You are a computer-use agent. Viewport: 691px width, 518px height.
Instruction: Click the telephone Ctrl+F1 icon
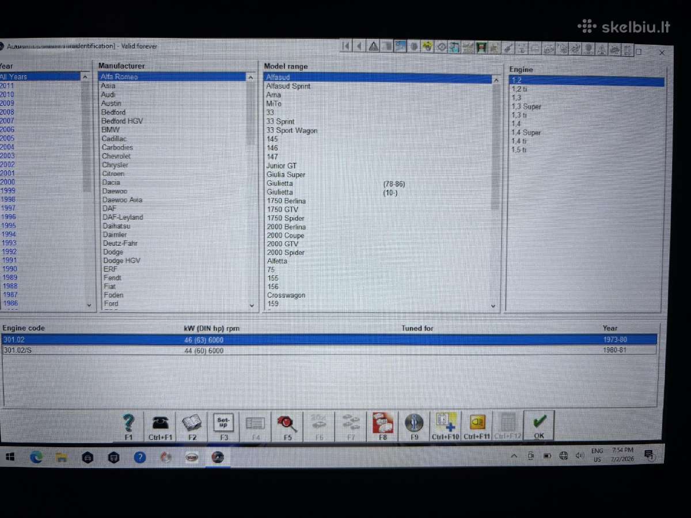(160, 426)
